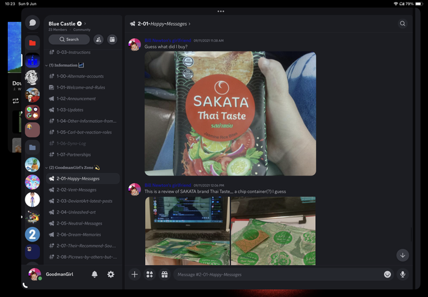Open the SAKATA Thai Taste photo
This screenshot has width=428, height=297.
pyautogui.click(x=230, y=113)
